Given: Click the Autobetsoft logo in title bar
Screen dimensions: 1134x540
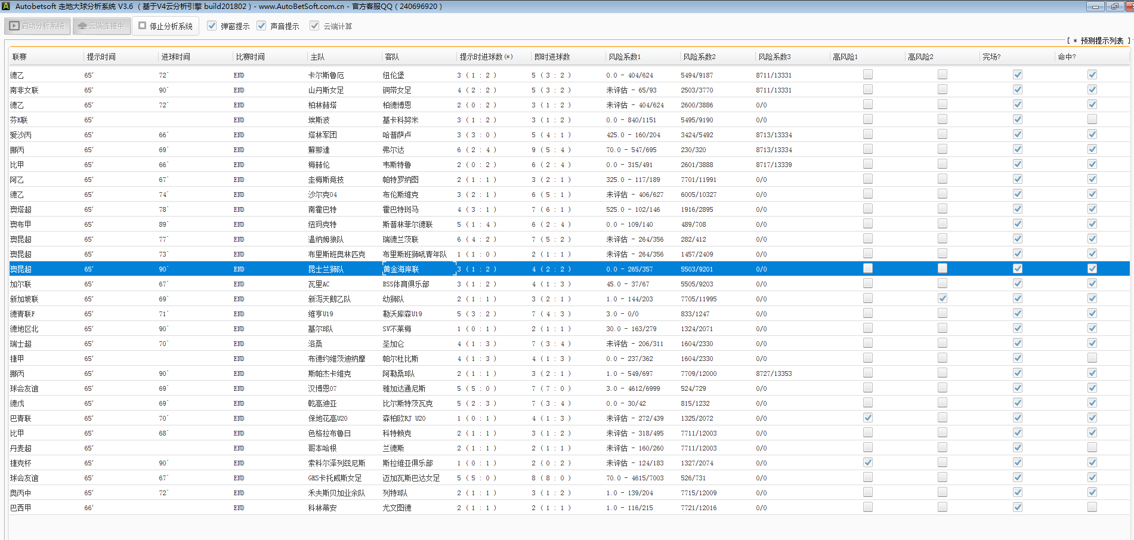Looking at the screenshot, I should [6, 7].
